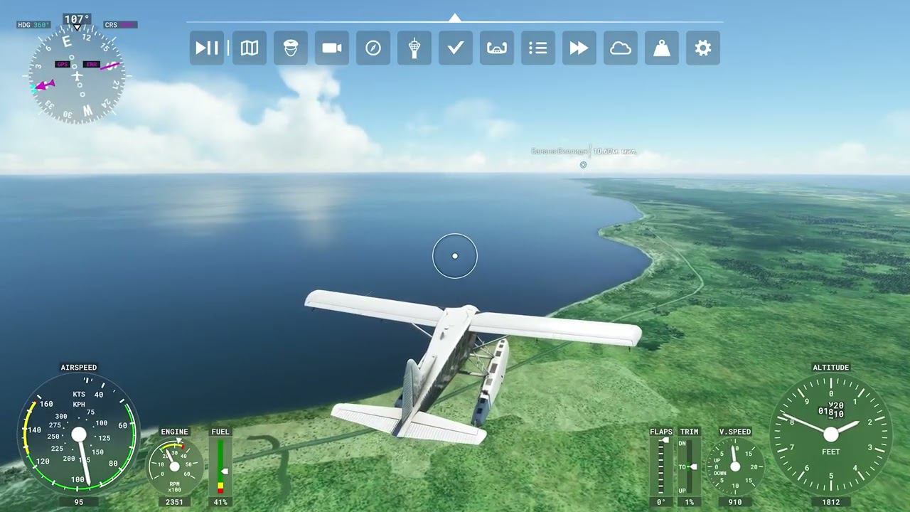Viewport: 910px width, 512px height.
Task: Click the 107° heading value
Action: click(77, 19)
